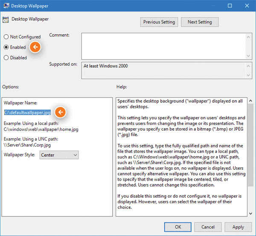
Task: Click the 'At least Windows 2000' text
Action: 106,66
